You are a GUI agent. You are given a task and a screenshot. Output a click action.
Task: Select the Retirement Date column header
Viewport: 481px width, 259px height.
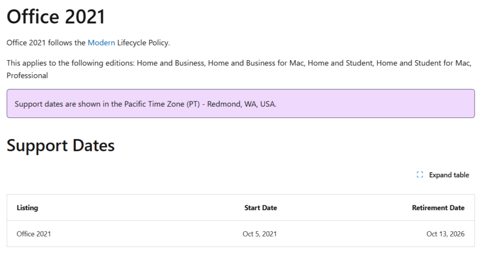pos(438,208)
